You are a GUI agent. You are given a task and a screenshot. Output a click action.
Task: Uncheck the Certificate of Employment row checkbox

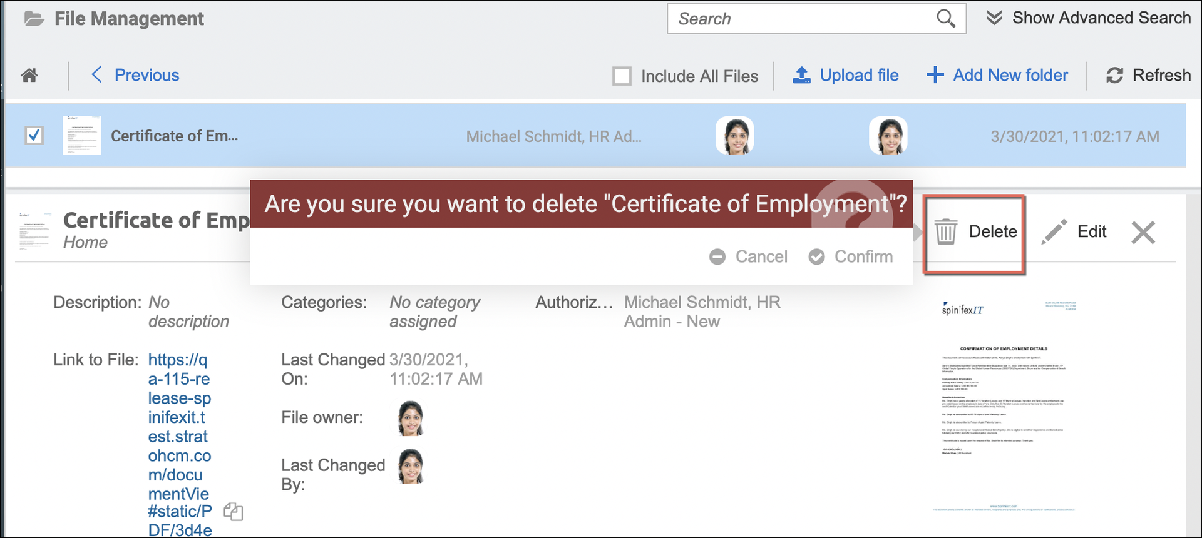[x=34, y=135]
